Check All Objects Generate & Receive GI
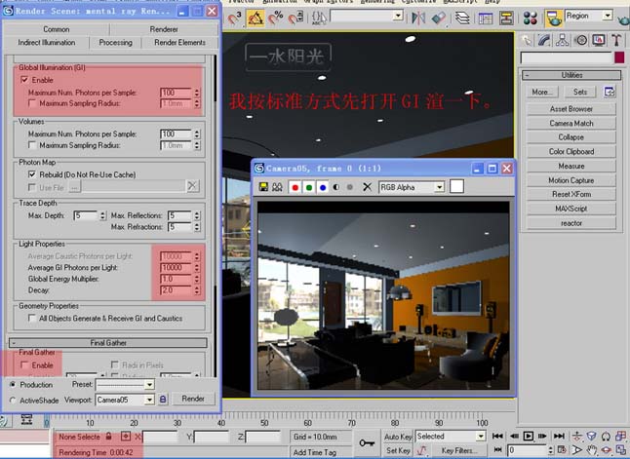630x459 pixels. click(32, 318)
